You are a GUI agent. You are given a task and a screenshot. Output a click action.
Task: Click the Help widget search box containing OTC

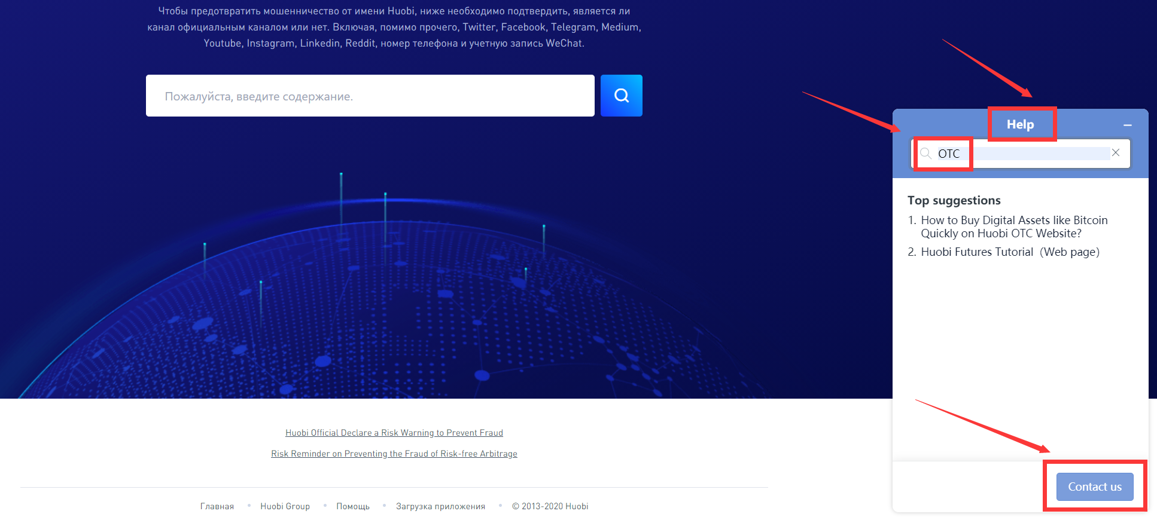pyautogui.click(x=1023, y=154)
